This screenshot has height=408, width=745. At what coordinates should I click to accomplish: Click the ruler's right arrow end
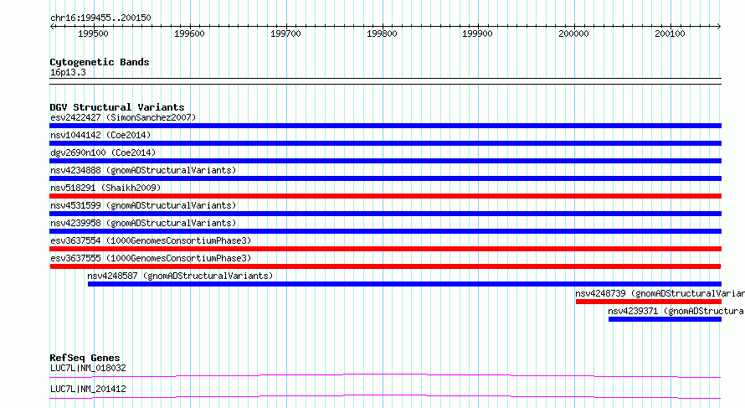point(719,26)
